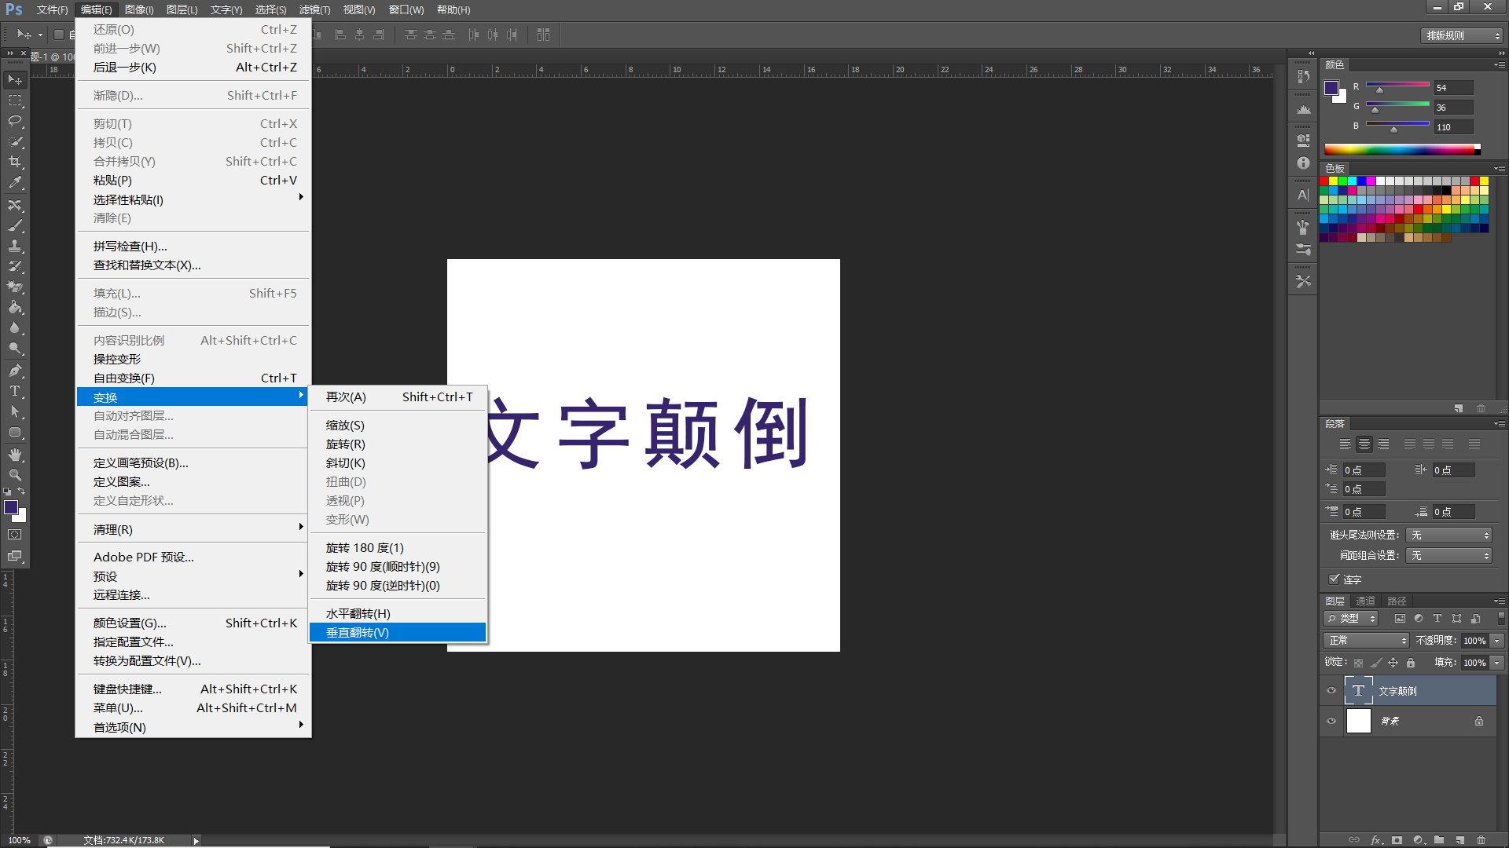Open the Color panel flyout menu
Screen dimensions: 1509x848
(1500, 64)
